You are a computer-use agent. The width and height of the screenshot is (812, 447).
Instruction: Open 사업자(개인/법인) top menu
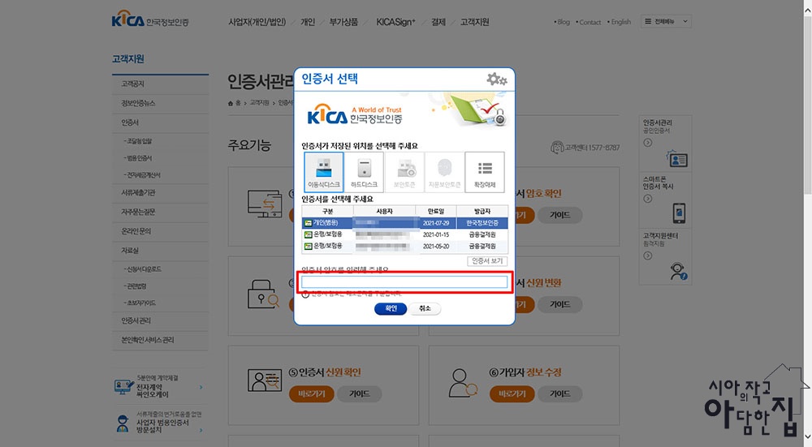tap(257, 22)
